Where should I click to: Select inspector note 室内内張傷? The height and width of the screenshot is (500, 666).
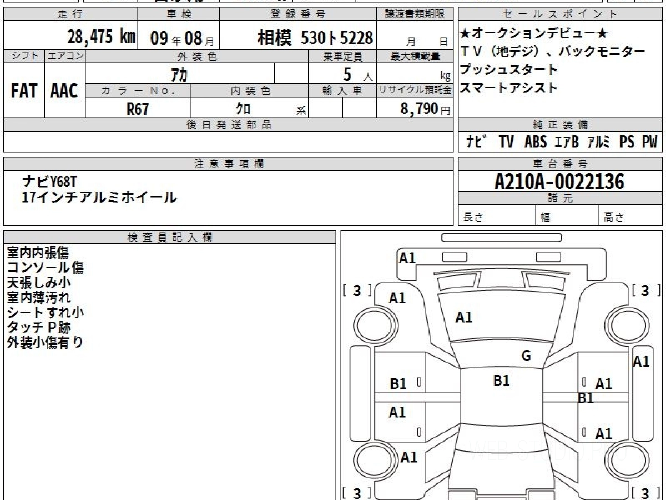(38, 253)
